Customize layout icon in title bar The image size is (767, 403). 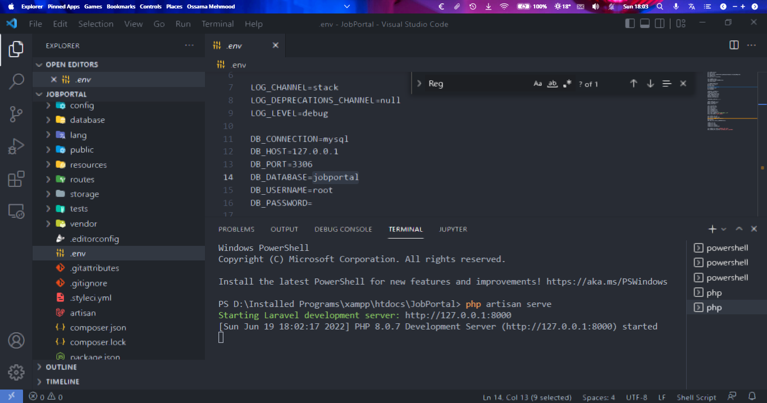[x=681, y=23]
